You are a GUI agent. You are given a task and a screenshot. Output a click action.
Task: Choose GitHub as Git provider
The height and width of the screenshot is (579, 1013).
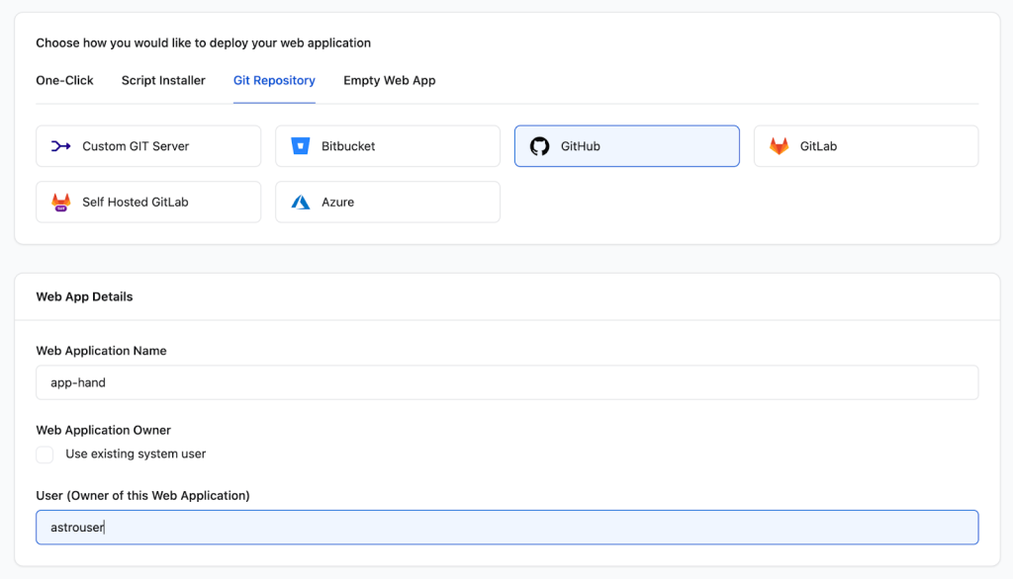(x=626, y=146)
